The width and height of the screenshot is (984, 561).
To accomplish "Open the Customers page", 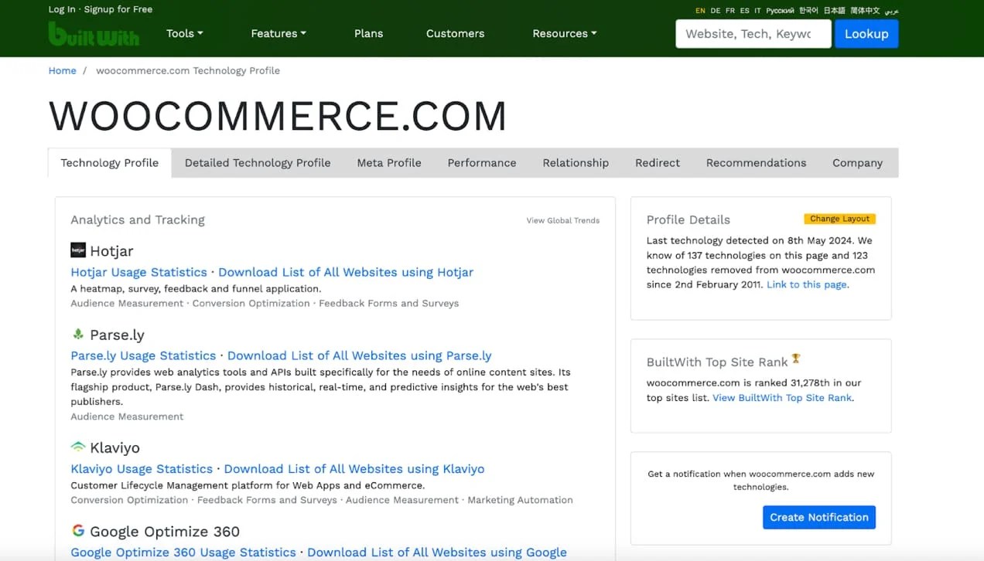I will tap(455, 33).
